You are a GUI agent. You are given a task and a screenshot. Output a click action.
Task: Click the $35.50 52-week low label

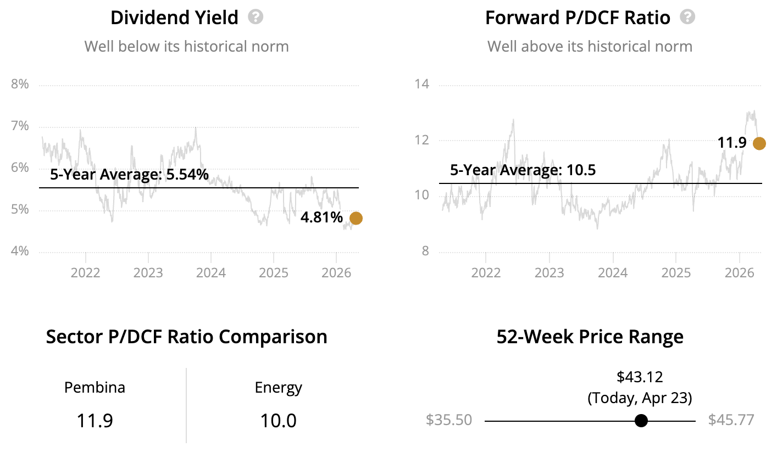[449, 420]
